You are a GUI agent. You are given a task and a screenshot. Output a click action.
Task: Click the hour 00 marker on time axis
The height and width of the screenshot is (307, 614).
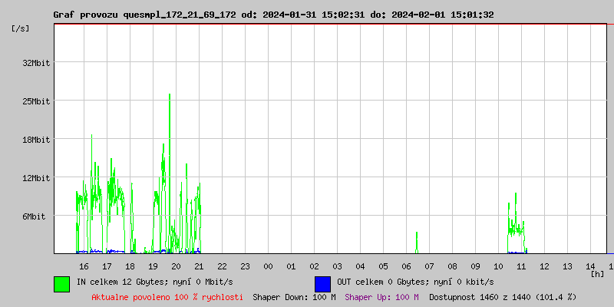pos(268,266)
